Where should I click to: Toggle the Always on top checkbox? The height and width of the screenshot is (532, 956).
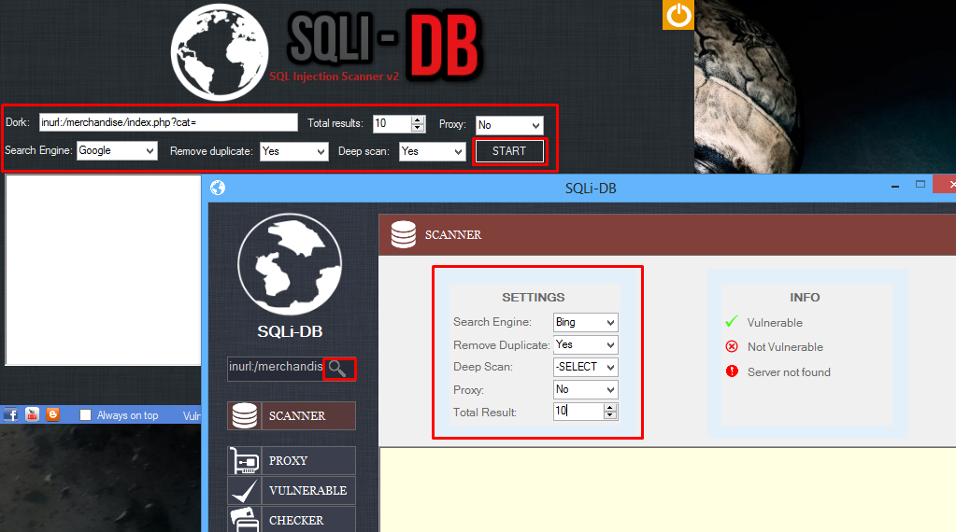(85, 415)
